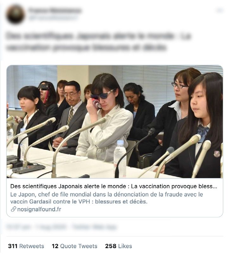
Task: Open the tweet's more options menu
Action: [220, 10]
